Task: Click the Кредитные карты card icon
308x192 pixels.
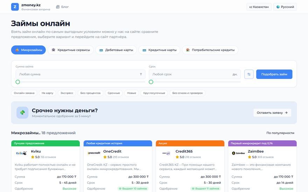Action: (x=144, y=50)
